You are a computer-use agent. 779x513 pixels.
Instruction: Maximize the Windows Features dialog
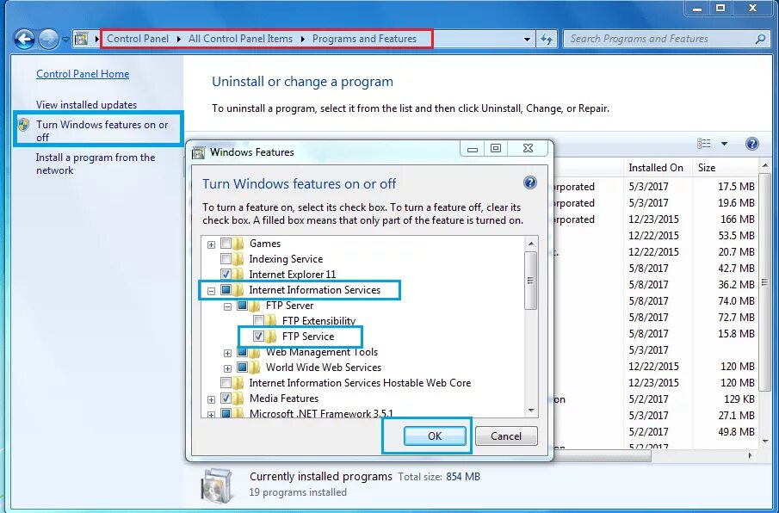495,148
